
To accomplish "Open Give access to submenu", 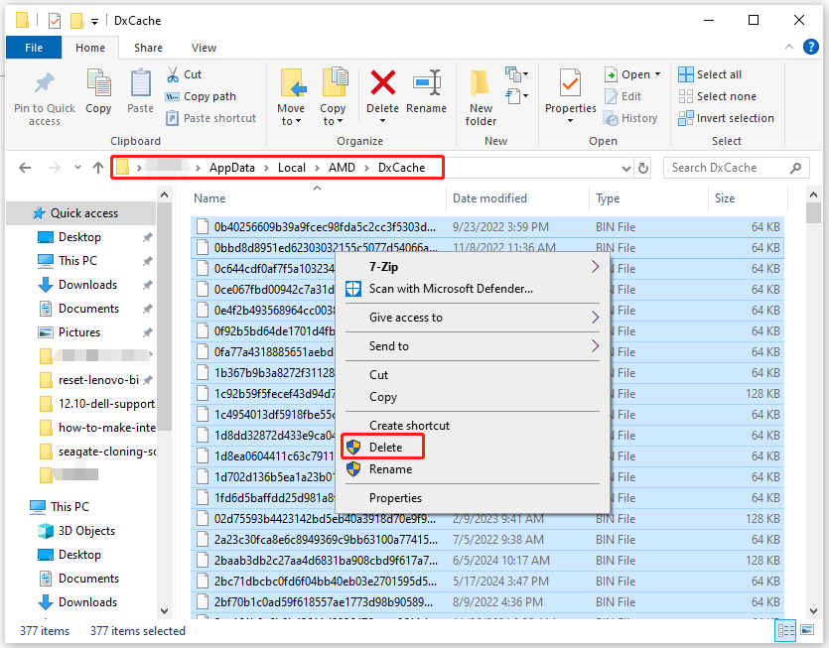I will click(x=473, y=318).
